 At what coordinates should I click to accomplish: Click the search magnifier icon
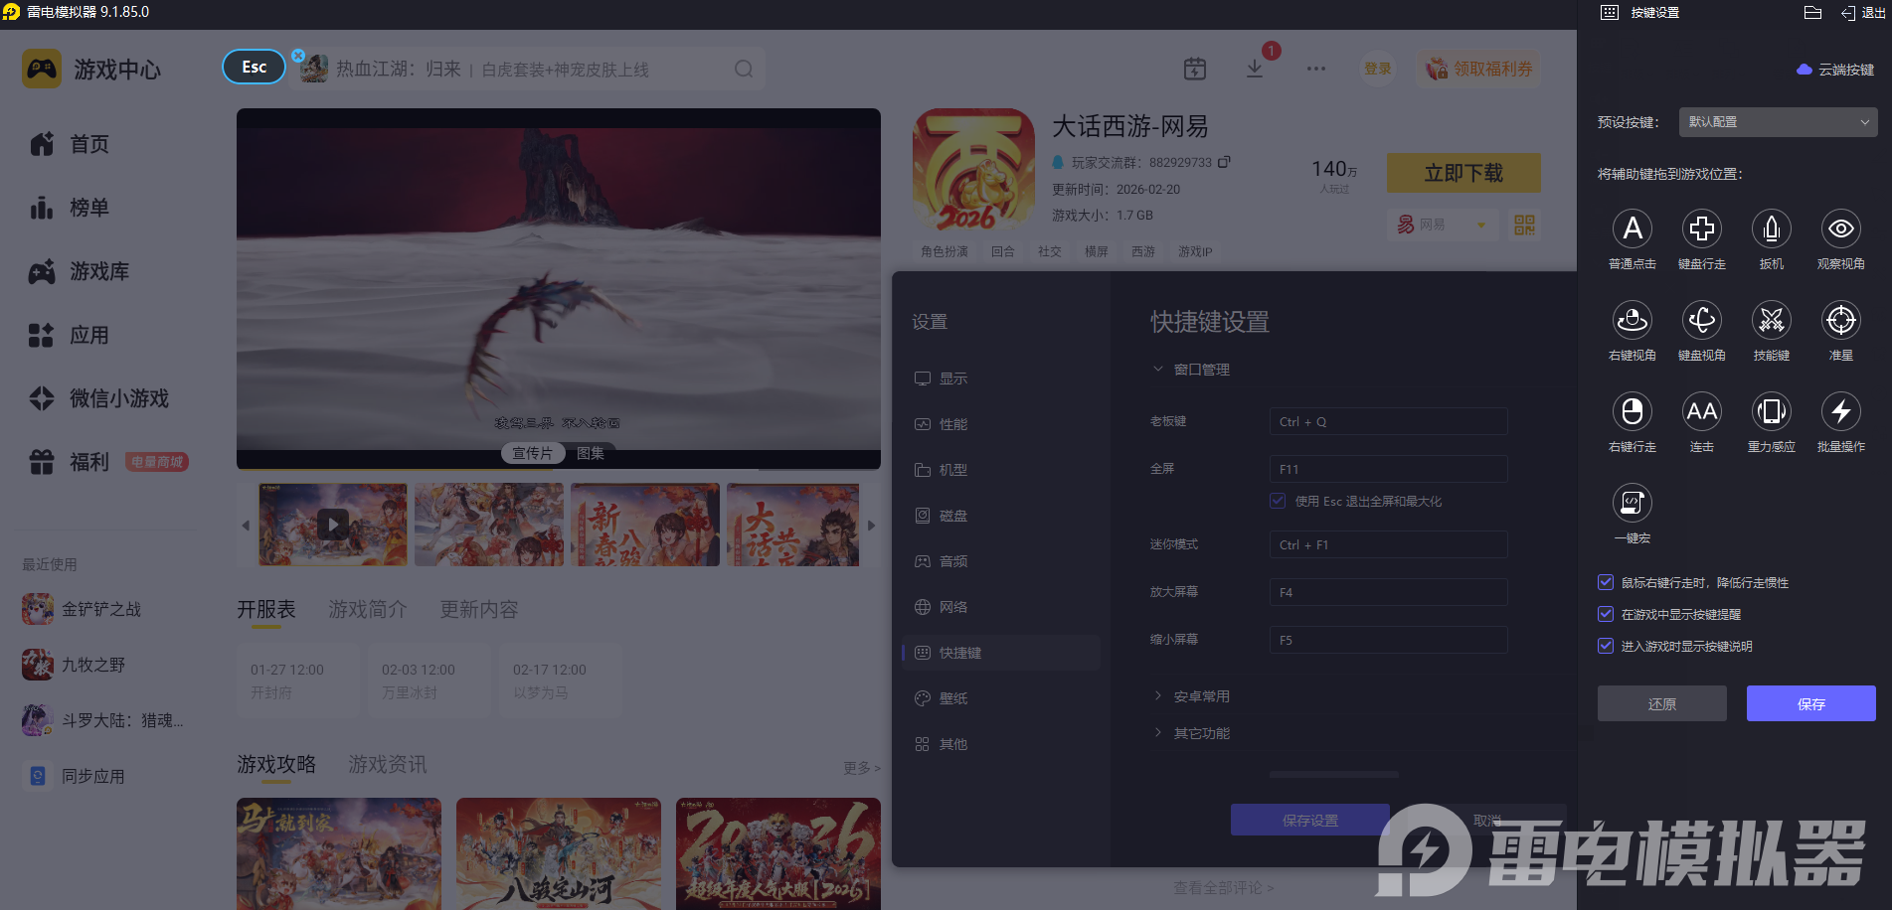tap(744, 69)
